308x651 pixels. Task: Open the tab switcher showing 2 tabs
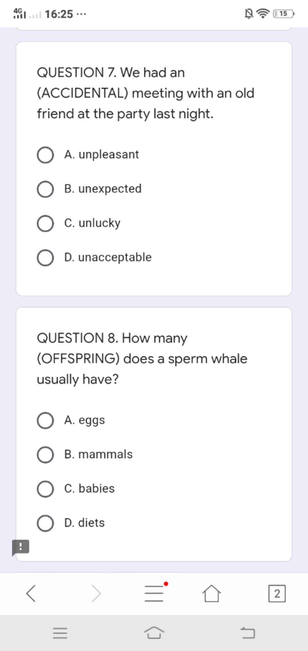(x=277, y=593)
